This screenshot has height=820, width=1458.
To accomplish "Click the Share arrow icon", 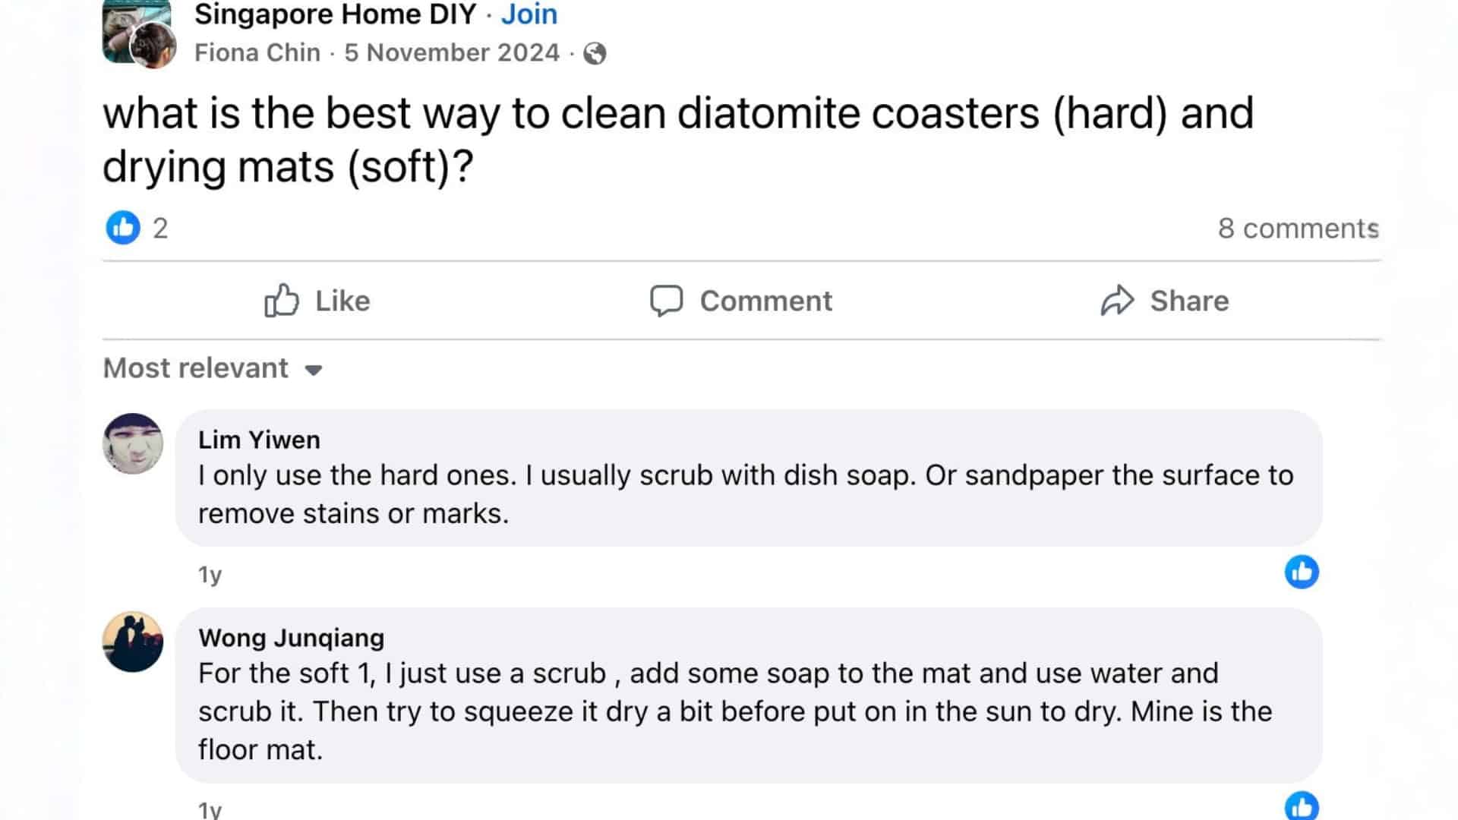I will 1116,299.
